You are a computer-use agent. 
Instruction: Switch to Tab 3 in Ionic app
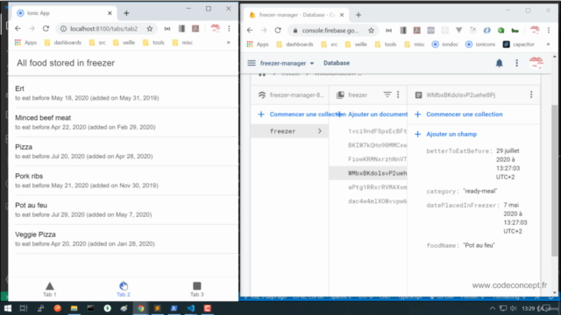196,289
